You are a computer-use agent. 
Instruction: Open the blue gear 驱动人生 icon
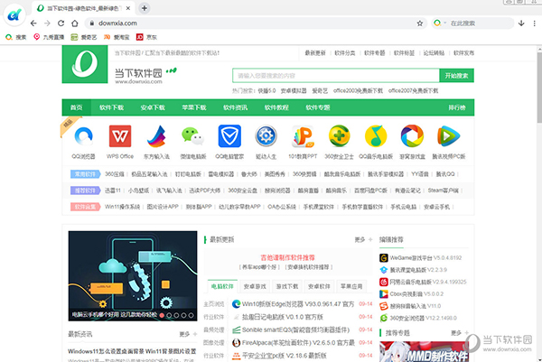[x=266, y=136]
